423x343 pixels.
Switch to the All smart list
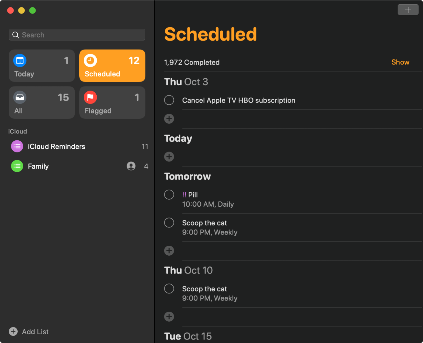point(42,103)
